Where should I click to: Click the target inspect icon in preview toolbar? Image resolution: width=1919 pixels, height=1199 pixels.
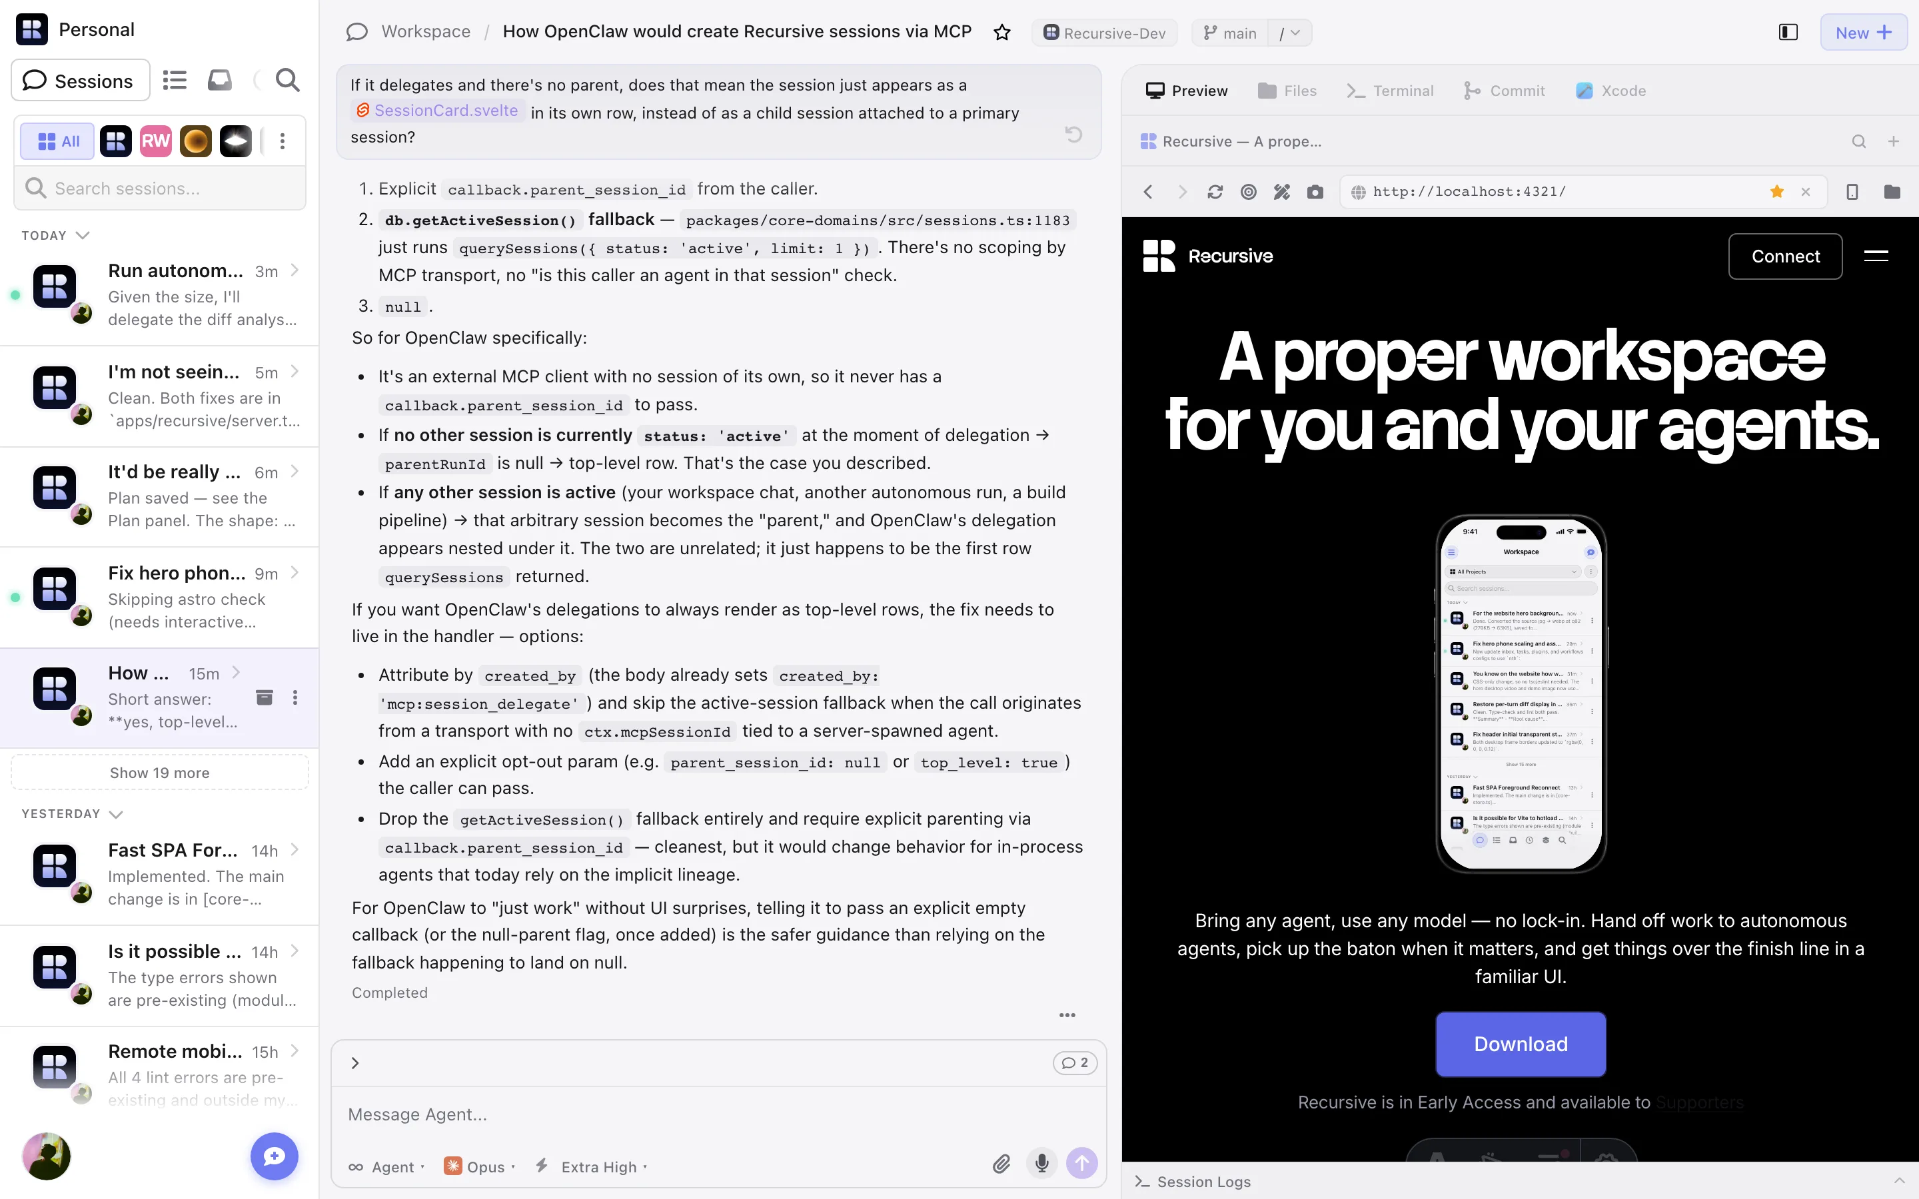point(1248,192)
